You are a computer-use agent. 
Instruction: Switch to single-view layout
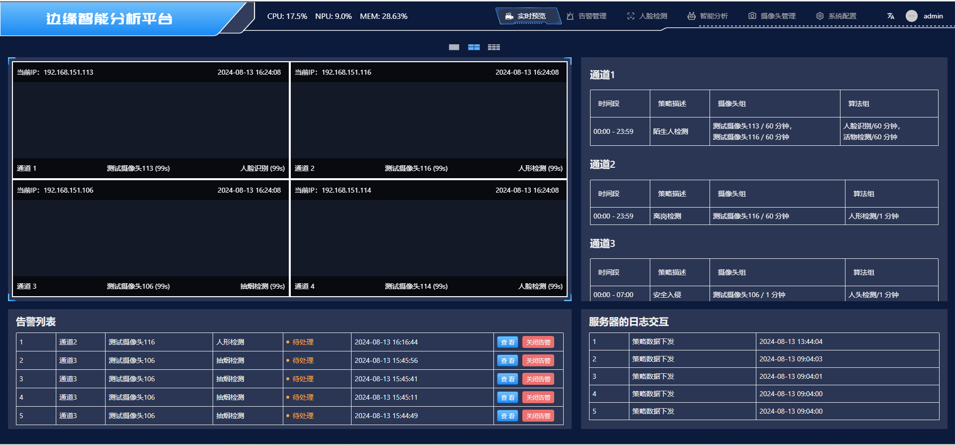454,47
